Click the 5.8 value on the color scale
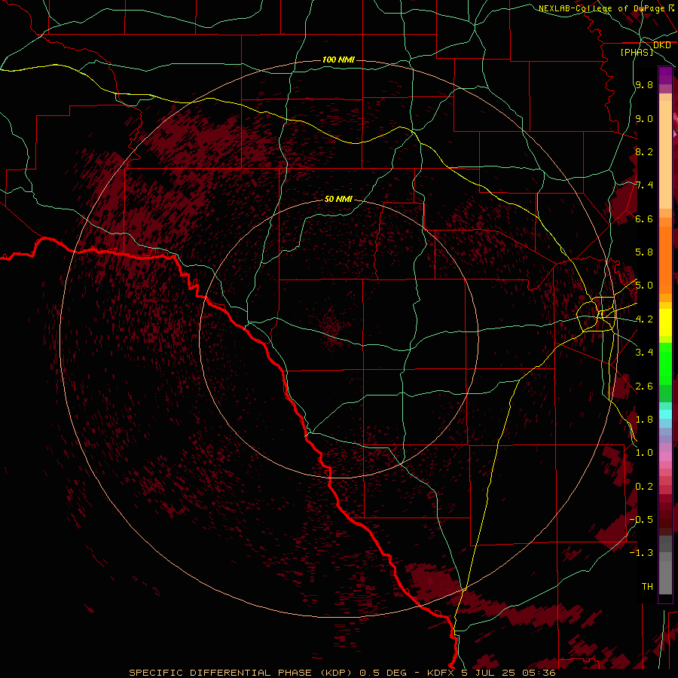Image resolution: width=678 pixels, height=678 pixels. 644,252
